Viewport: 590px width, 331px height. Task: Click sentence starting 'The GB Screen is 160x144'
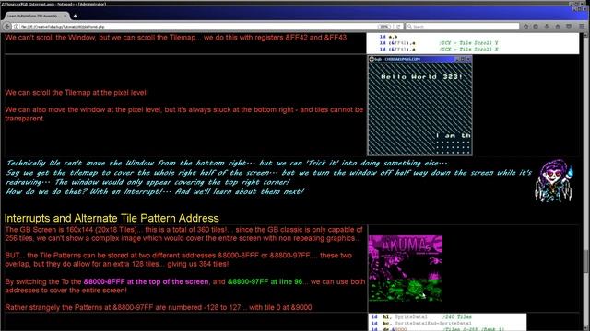click(183, 234)
